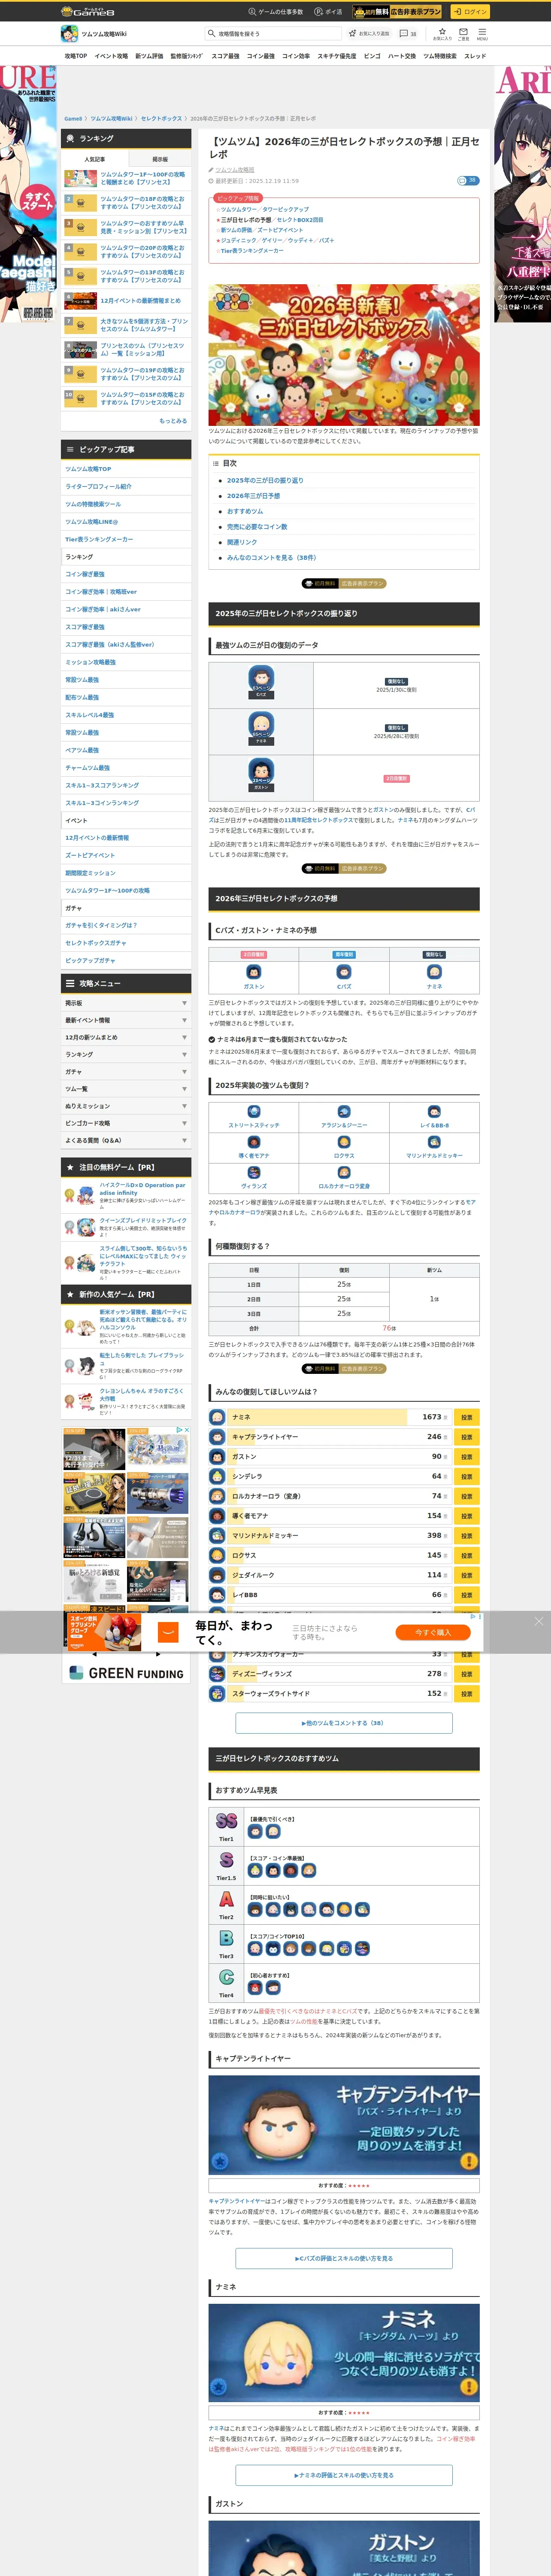Click the ナミネ icon in the vote list
Viewport: 551px width, 2576px height.
click(217, 1417)
